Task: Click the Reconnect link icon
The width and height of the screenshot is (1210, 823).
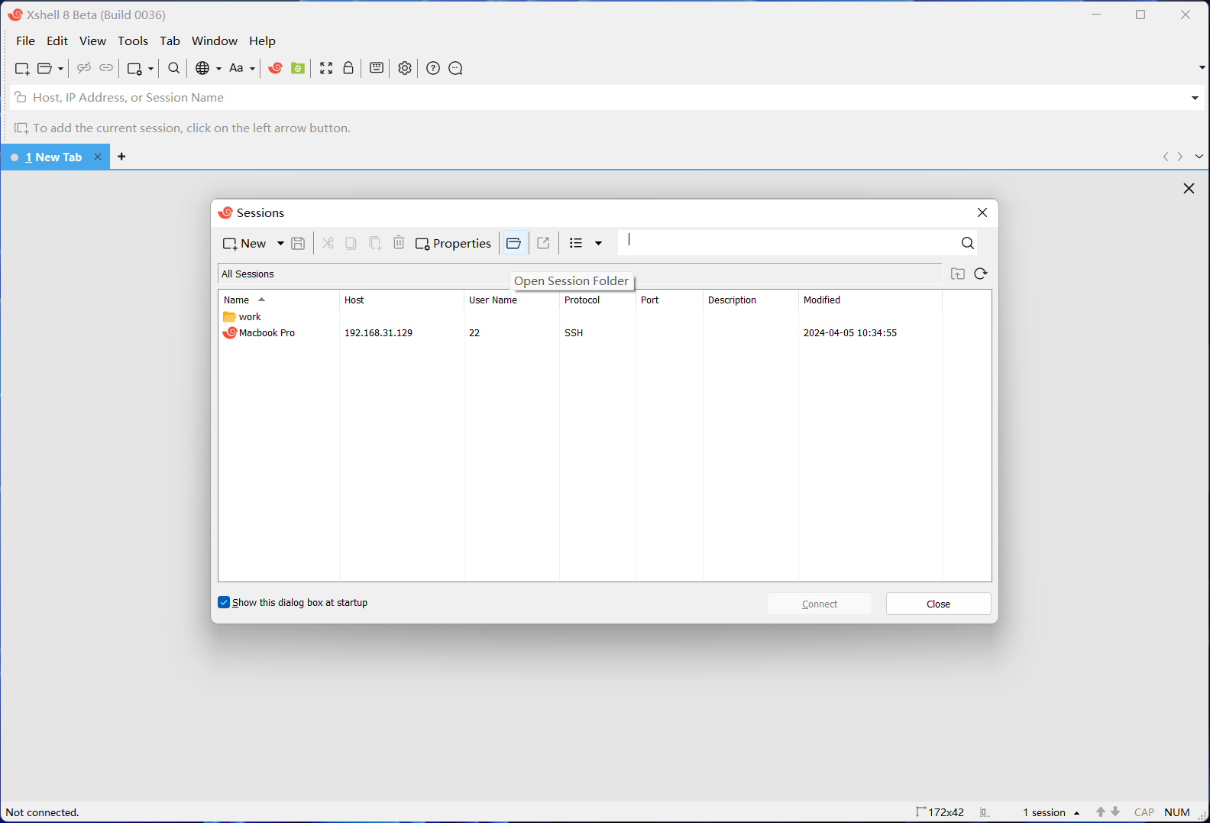Action: (106, 68)
